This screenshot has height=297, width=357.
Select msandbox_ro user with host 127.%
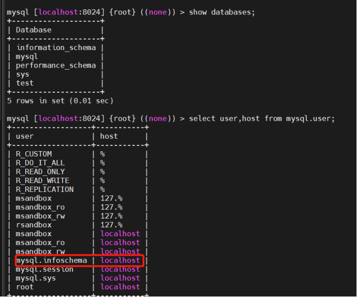40,207
